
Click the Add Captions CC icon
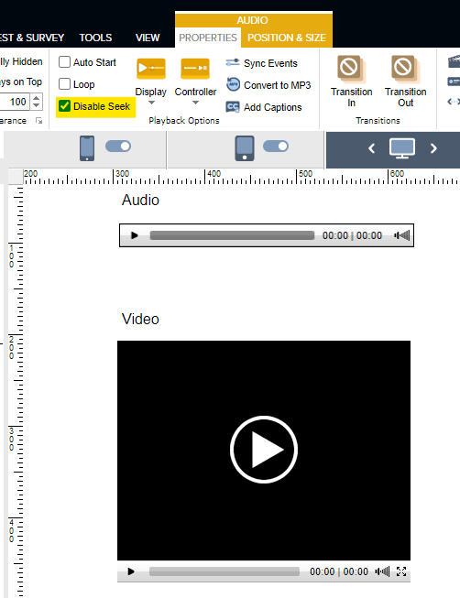click(x=233, y=107)
